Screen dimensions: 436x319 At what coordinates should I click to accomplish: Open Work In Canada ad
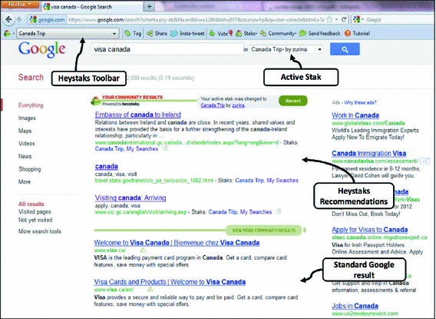tap(355, 115)
